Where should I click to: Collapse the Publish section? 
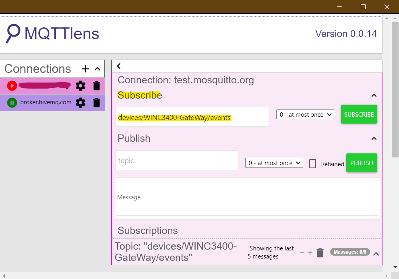tap(374, 138)
